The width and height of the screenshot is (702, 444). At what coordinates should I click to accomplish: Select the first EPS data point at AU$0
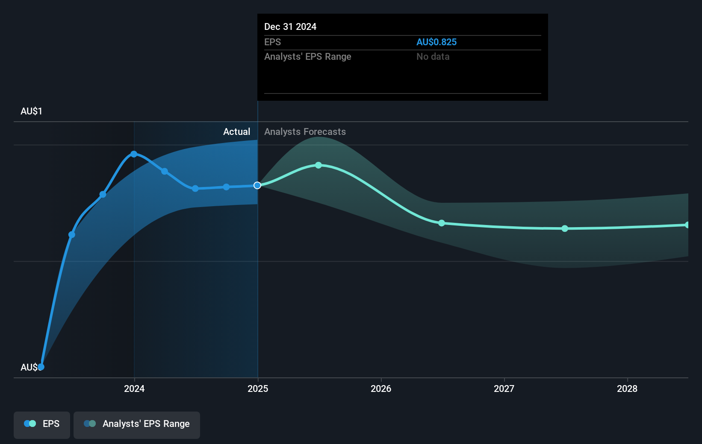click(x=41, y=366)
